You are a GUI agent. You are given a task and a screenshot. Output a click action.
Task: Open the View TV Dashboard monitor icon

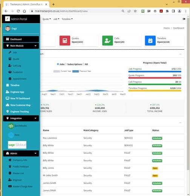(x=8, y=98)
